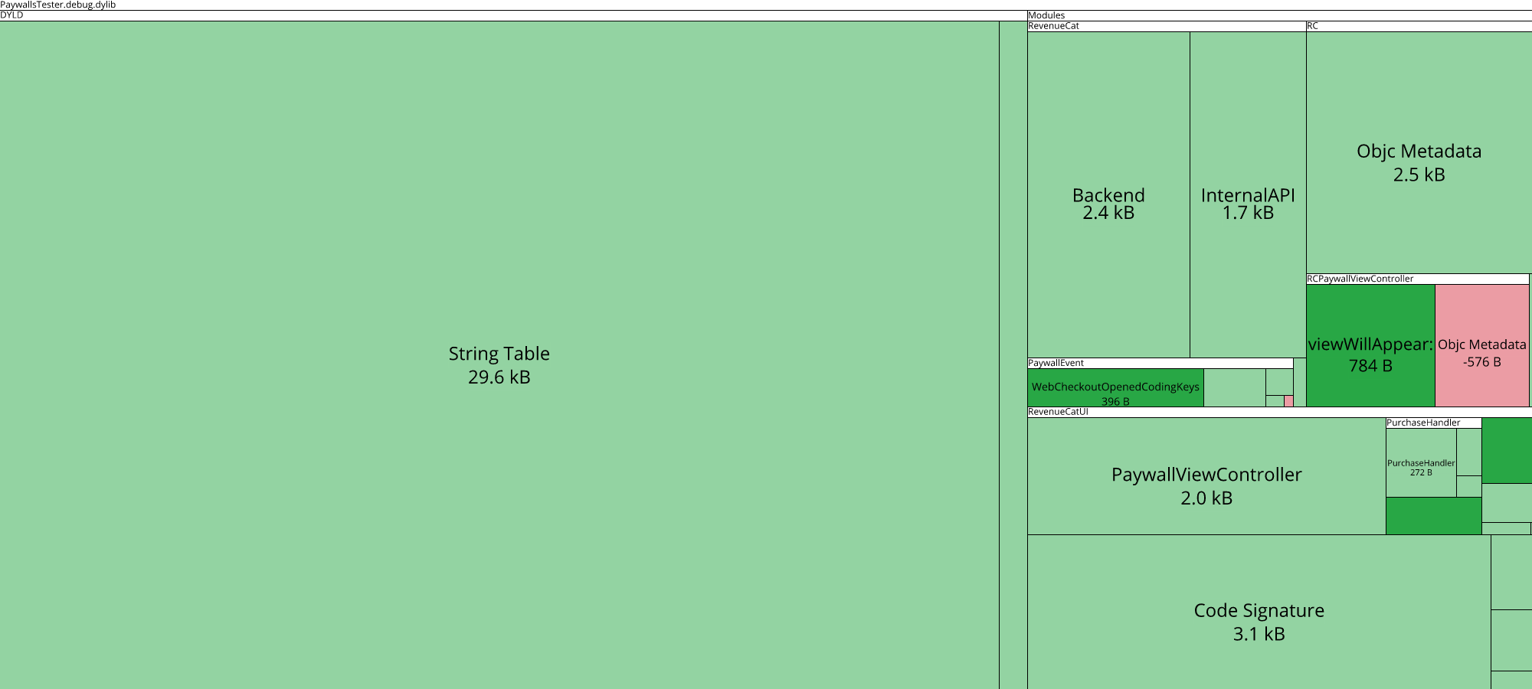Click the PurchaseHandler group header label
This screenshot has width=1532, height=689.
[1423, 423]
